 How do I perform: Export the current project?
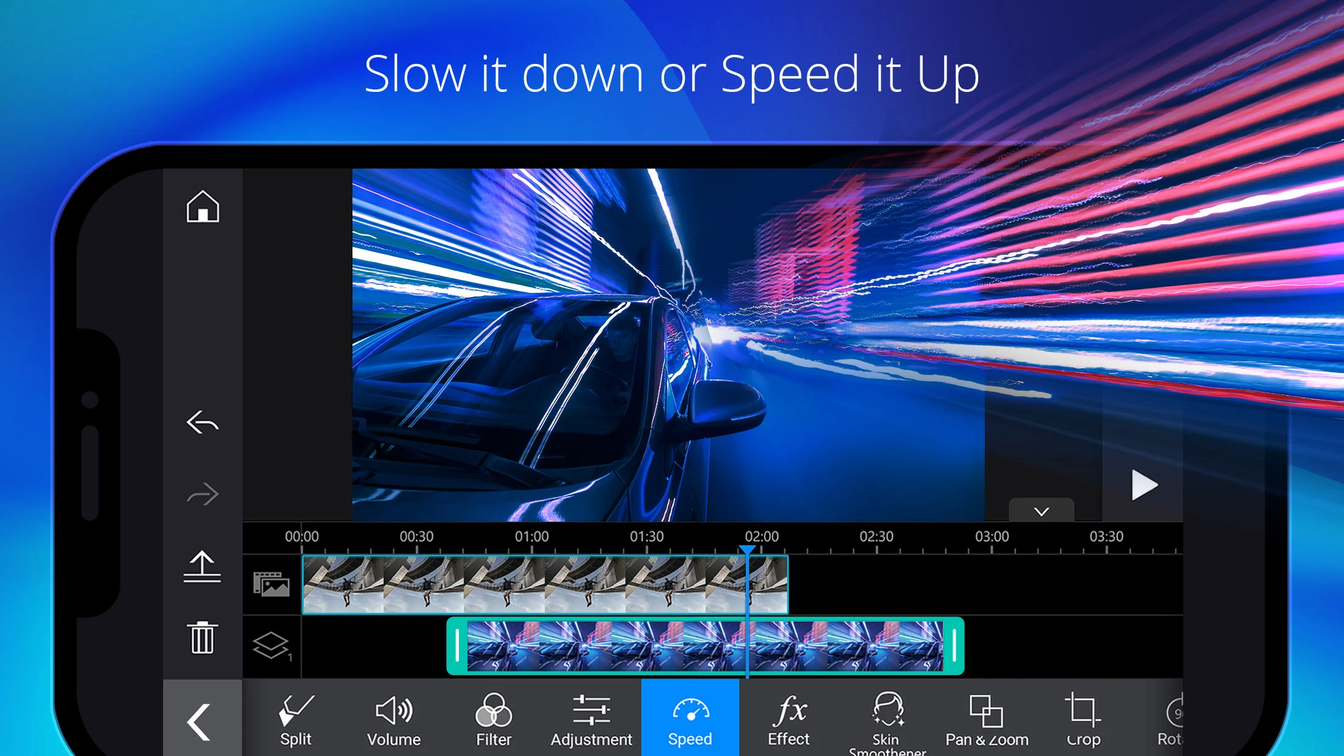pyautogui.click(x=201, y=566)
